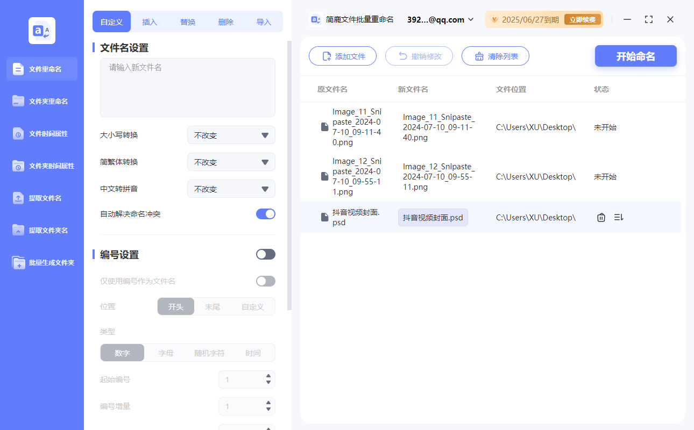Image resolution: width=694 pixels, height=430 pixels.
Task: Open the 大小写转换 dropdown
Action: (231, 135)
